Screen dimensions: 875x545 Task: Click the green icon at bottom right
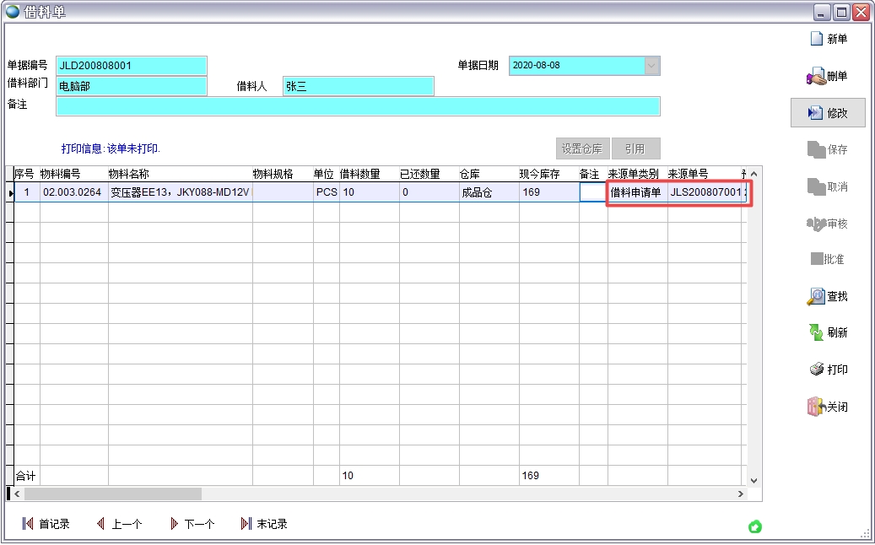(755, 527)
